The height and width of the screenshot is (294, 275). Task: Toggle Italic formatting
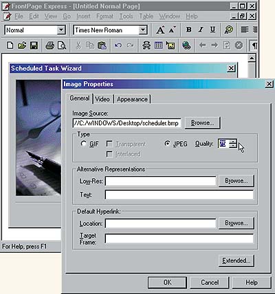(201, 30)
